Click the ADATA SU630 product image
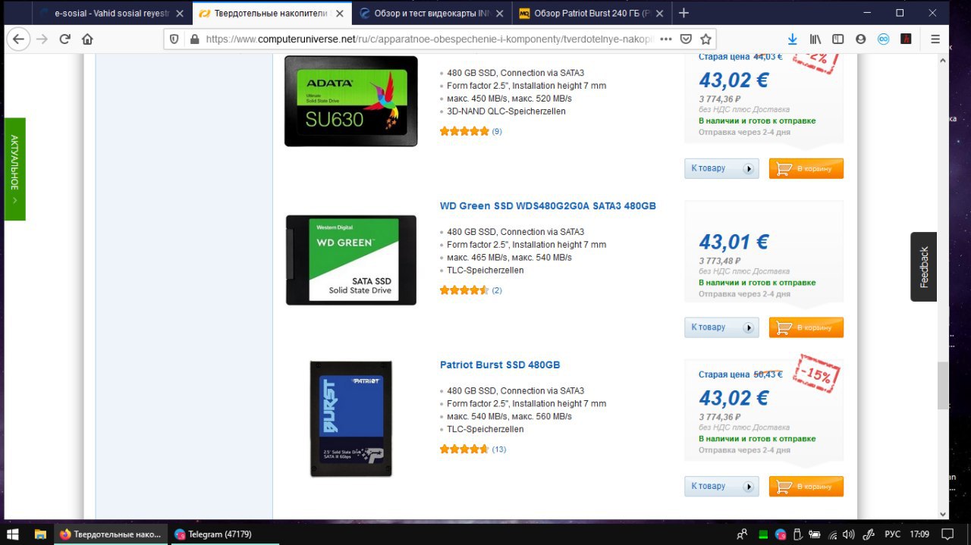 [x=351, y=101]
